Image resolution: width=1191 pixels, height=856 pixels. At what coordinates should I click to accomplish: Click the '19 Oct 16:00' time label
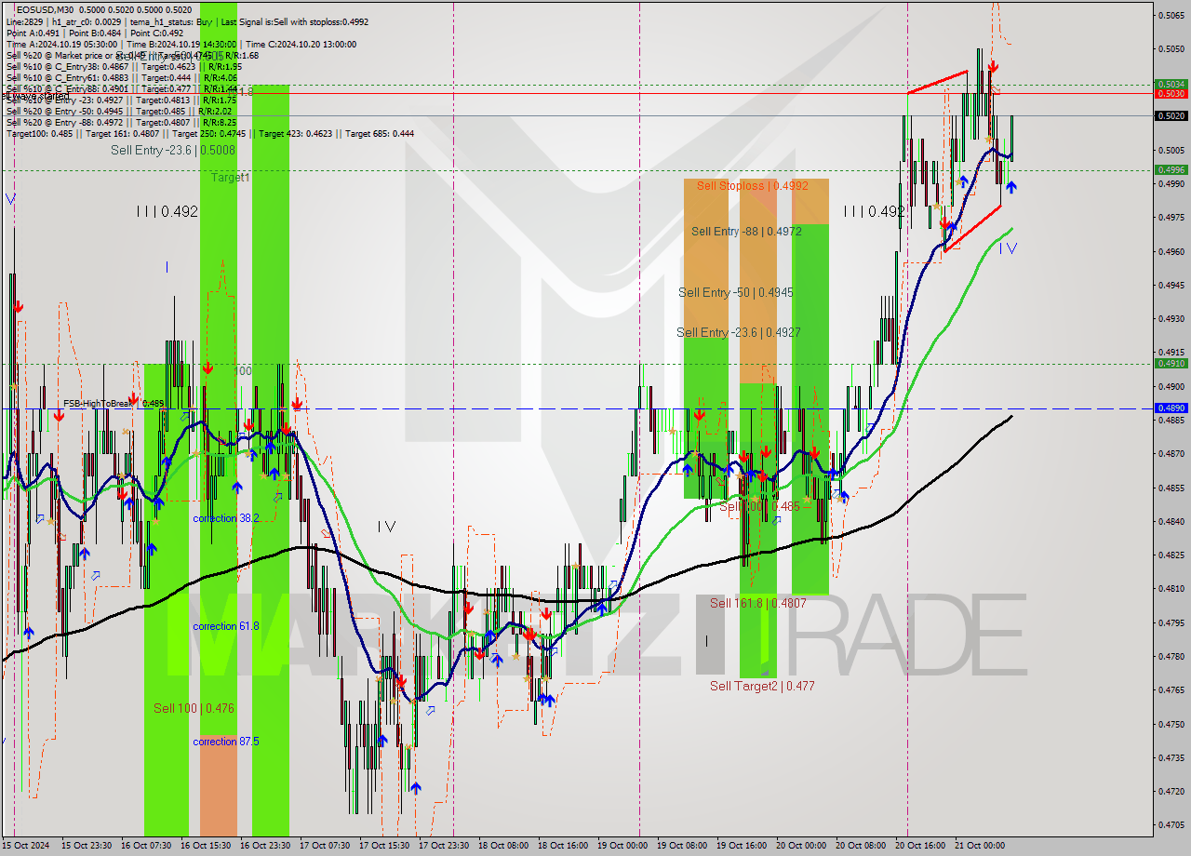[743, 846]
